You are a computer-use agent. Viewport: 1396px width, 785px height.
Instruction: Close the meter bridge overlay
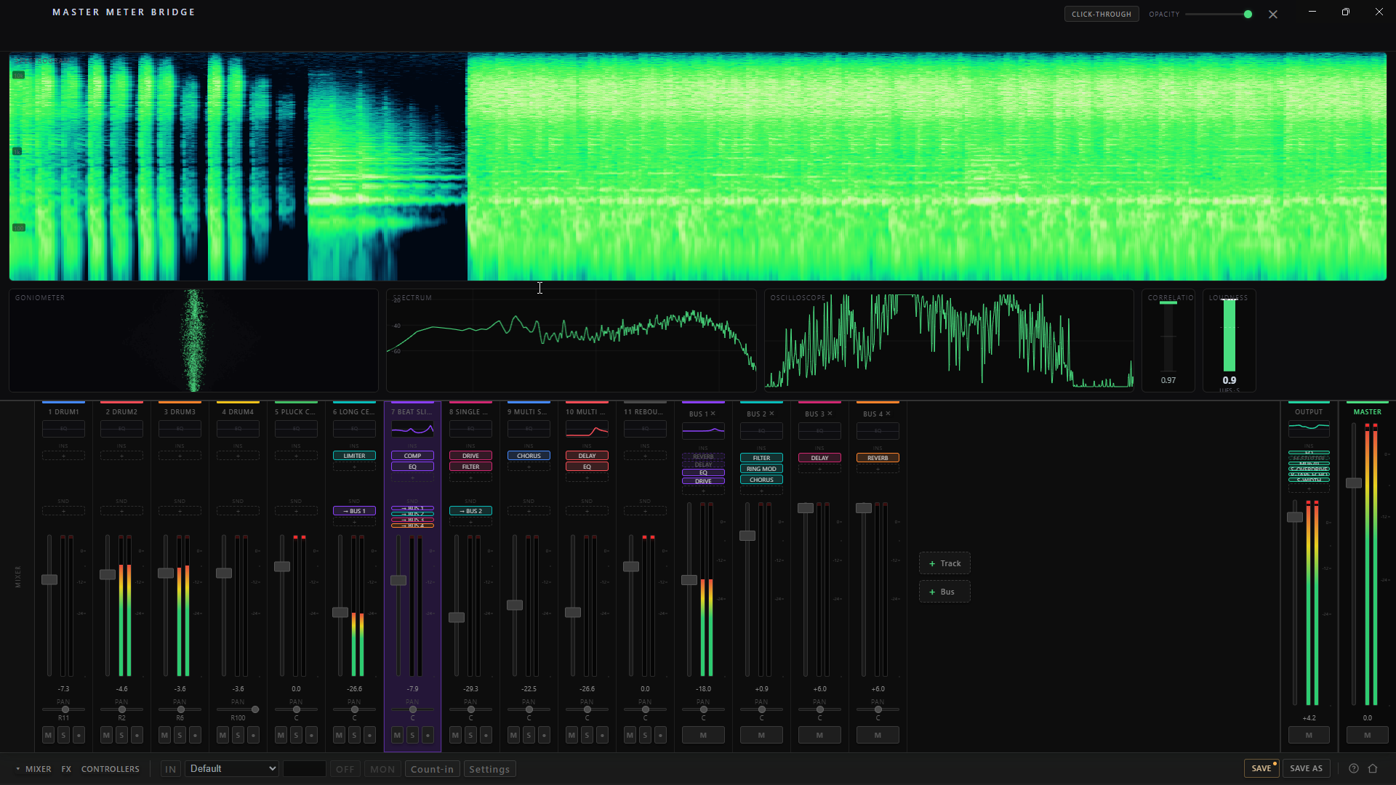[x=1273, y=15]
